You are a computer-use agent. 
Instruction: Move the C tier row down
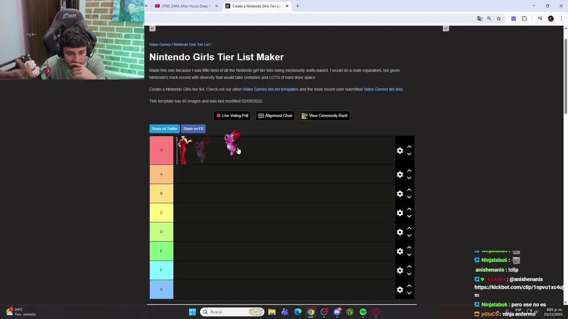tap(409, 216)
